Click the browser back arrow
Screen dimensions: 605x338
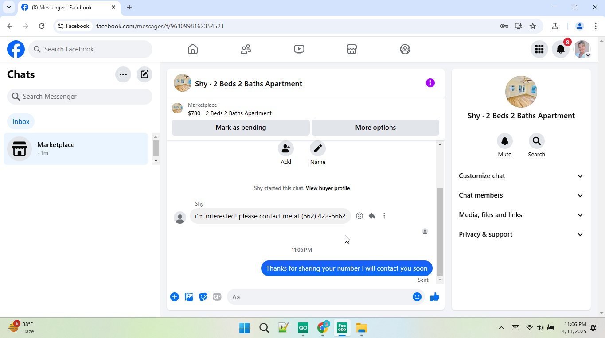10,26
